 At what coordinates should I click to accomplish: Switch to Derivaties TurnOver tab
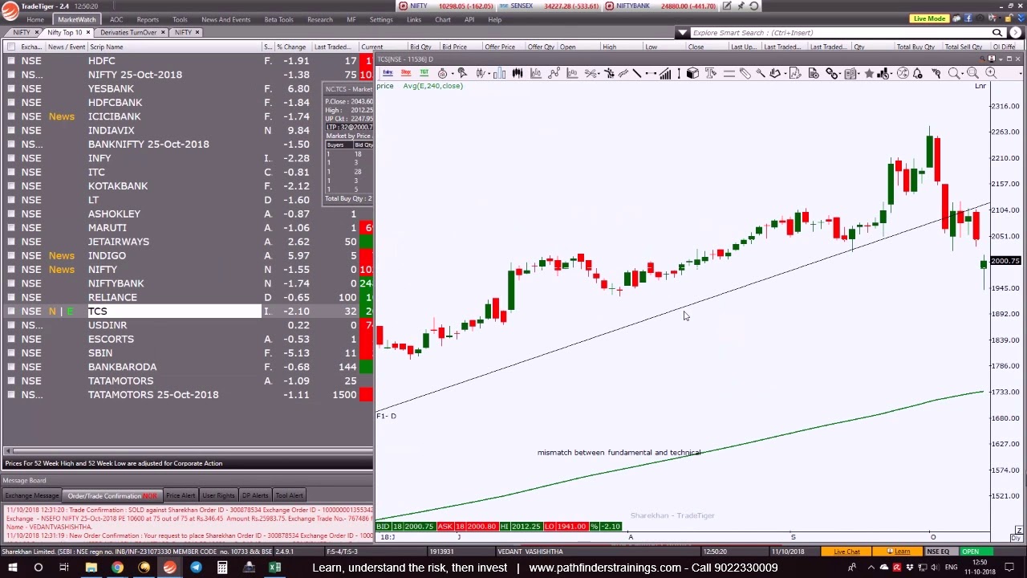pyautogui.click(x=128, y=32)
